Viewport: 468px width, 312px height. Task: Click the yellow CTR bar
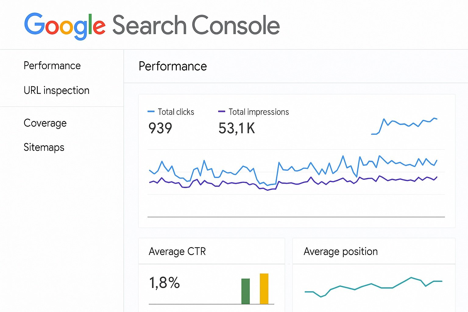point(264,289)
